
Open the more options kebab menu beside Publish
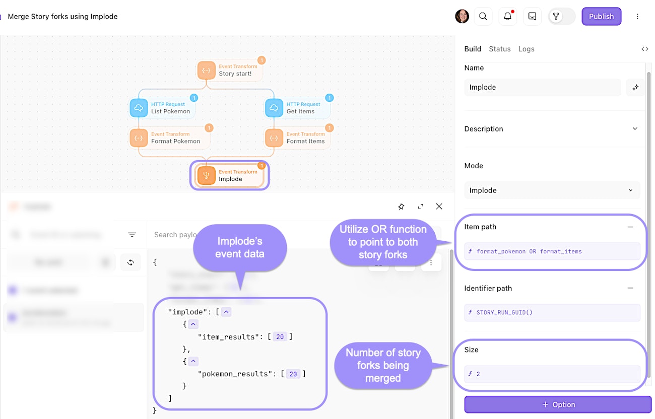point(637,16)
